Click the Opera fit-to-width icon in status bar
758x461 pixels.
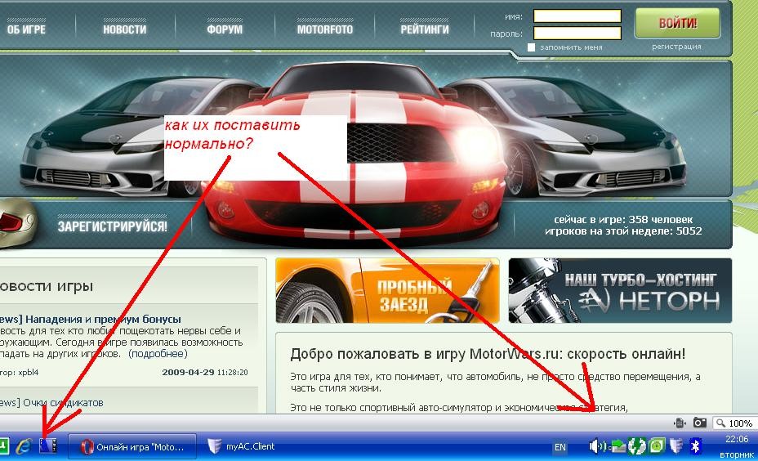coord(680,423)
